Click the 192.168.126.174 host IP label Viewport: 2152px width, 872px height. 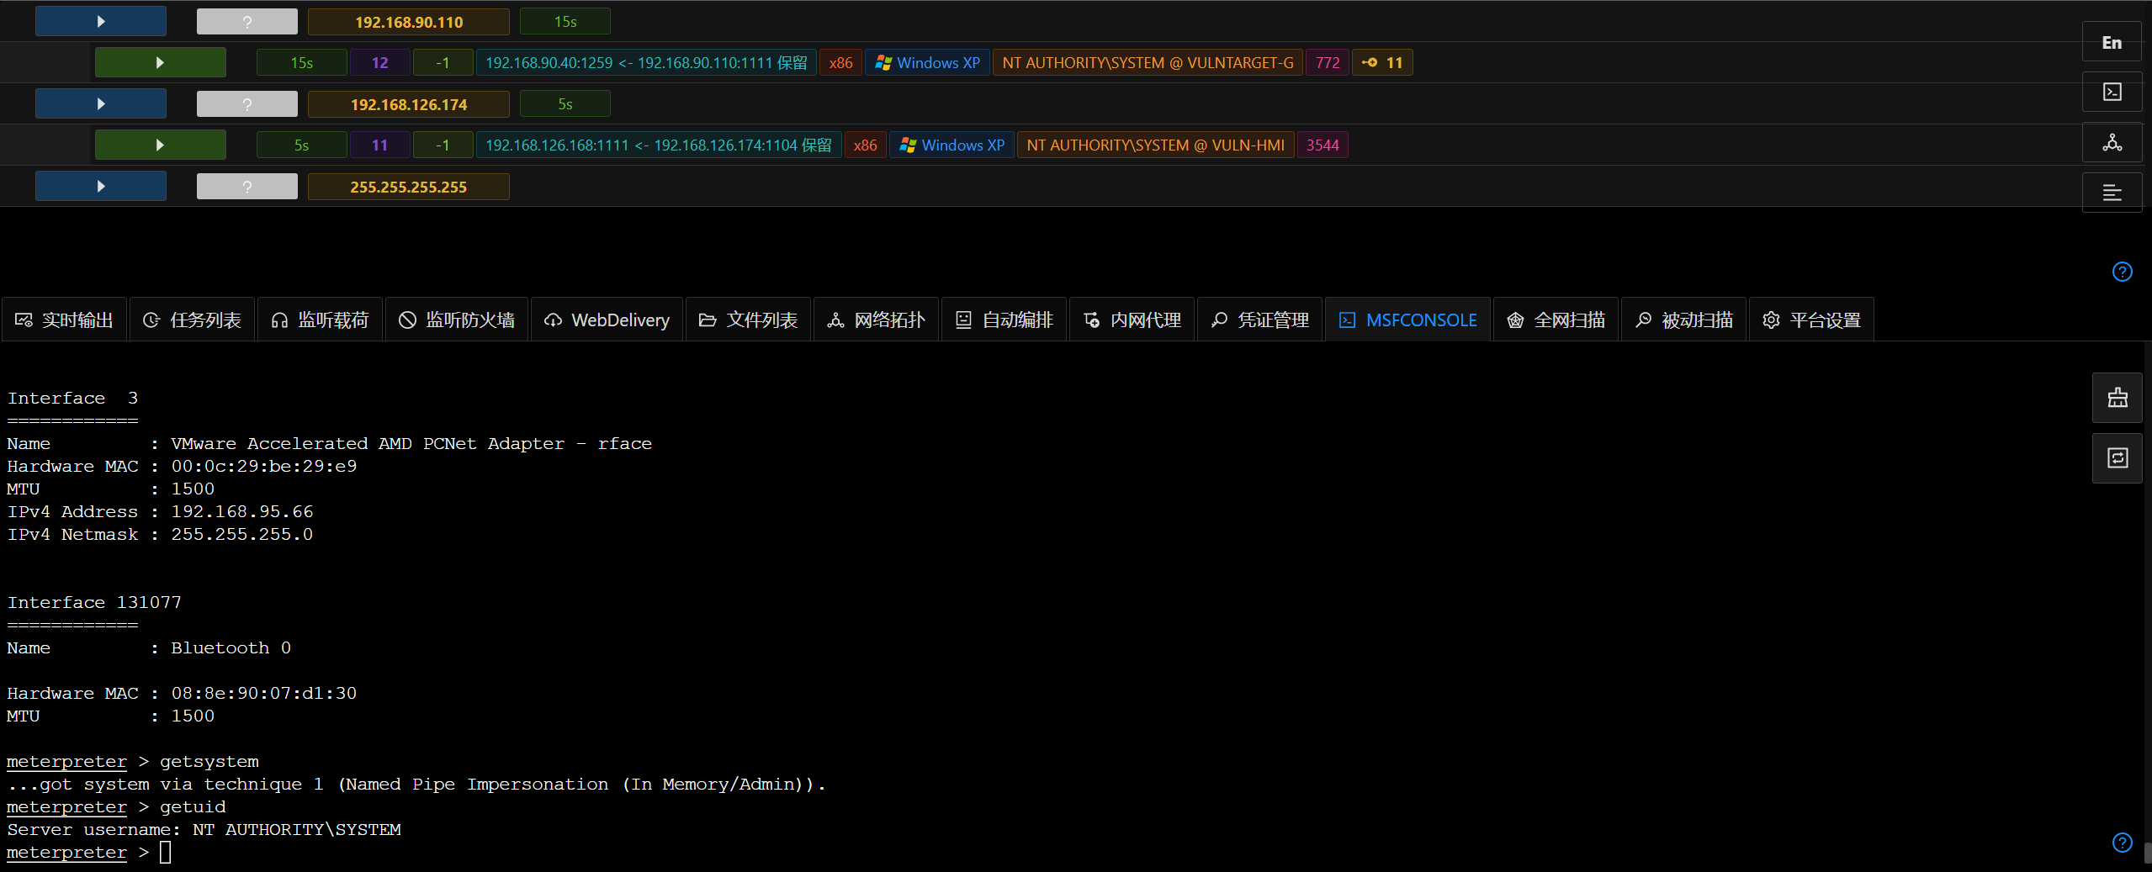click(409, 104)
